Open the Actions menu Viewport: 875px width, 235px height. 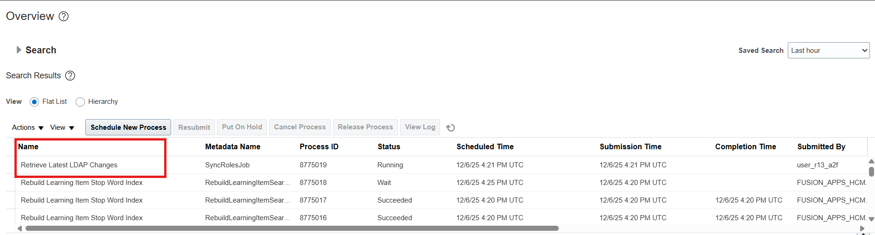(27, 127)
